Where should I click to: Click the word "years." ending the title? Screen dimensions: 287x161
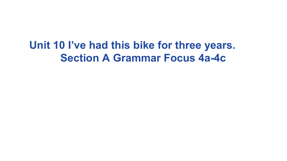click(x=220, y=46)
